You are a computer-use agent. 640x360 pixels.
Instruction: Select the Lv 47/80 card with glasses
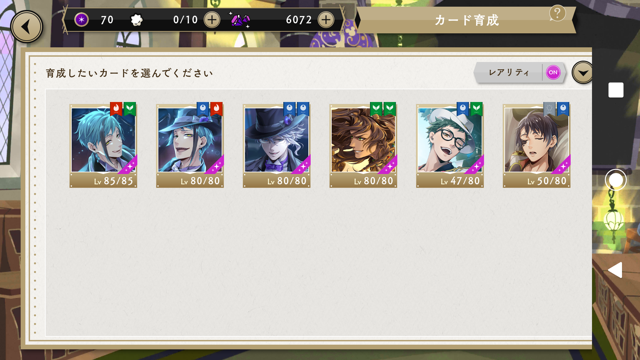tap(450, 145)
